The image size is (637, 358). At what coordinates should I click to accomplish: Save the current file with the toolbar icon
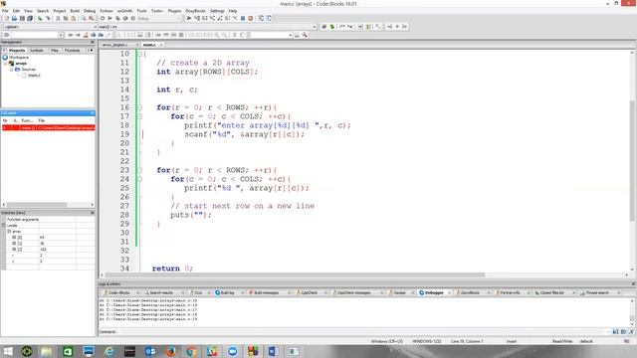click(22, 18)
